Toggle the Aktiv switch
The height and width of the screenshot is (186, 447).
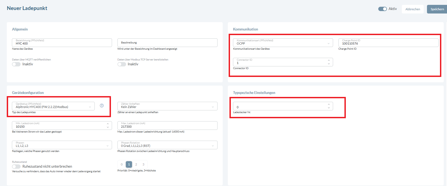[382, 9]
